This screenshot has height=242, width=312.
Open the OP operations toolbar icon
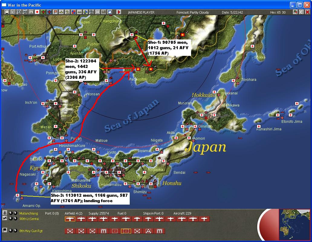(x=97, y=12)
